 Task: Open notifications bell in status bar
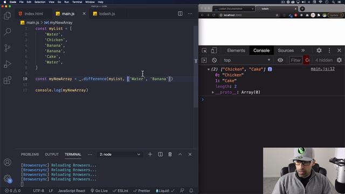tap(191, 191)
